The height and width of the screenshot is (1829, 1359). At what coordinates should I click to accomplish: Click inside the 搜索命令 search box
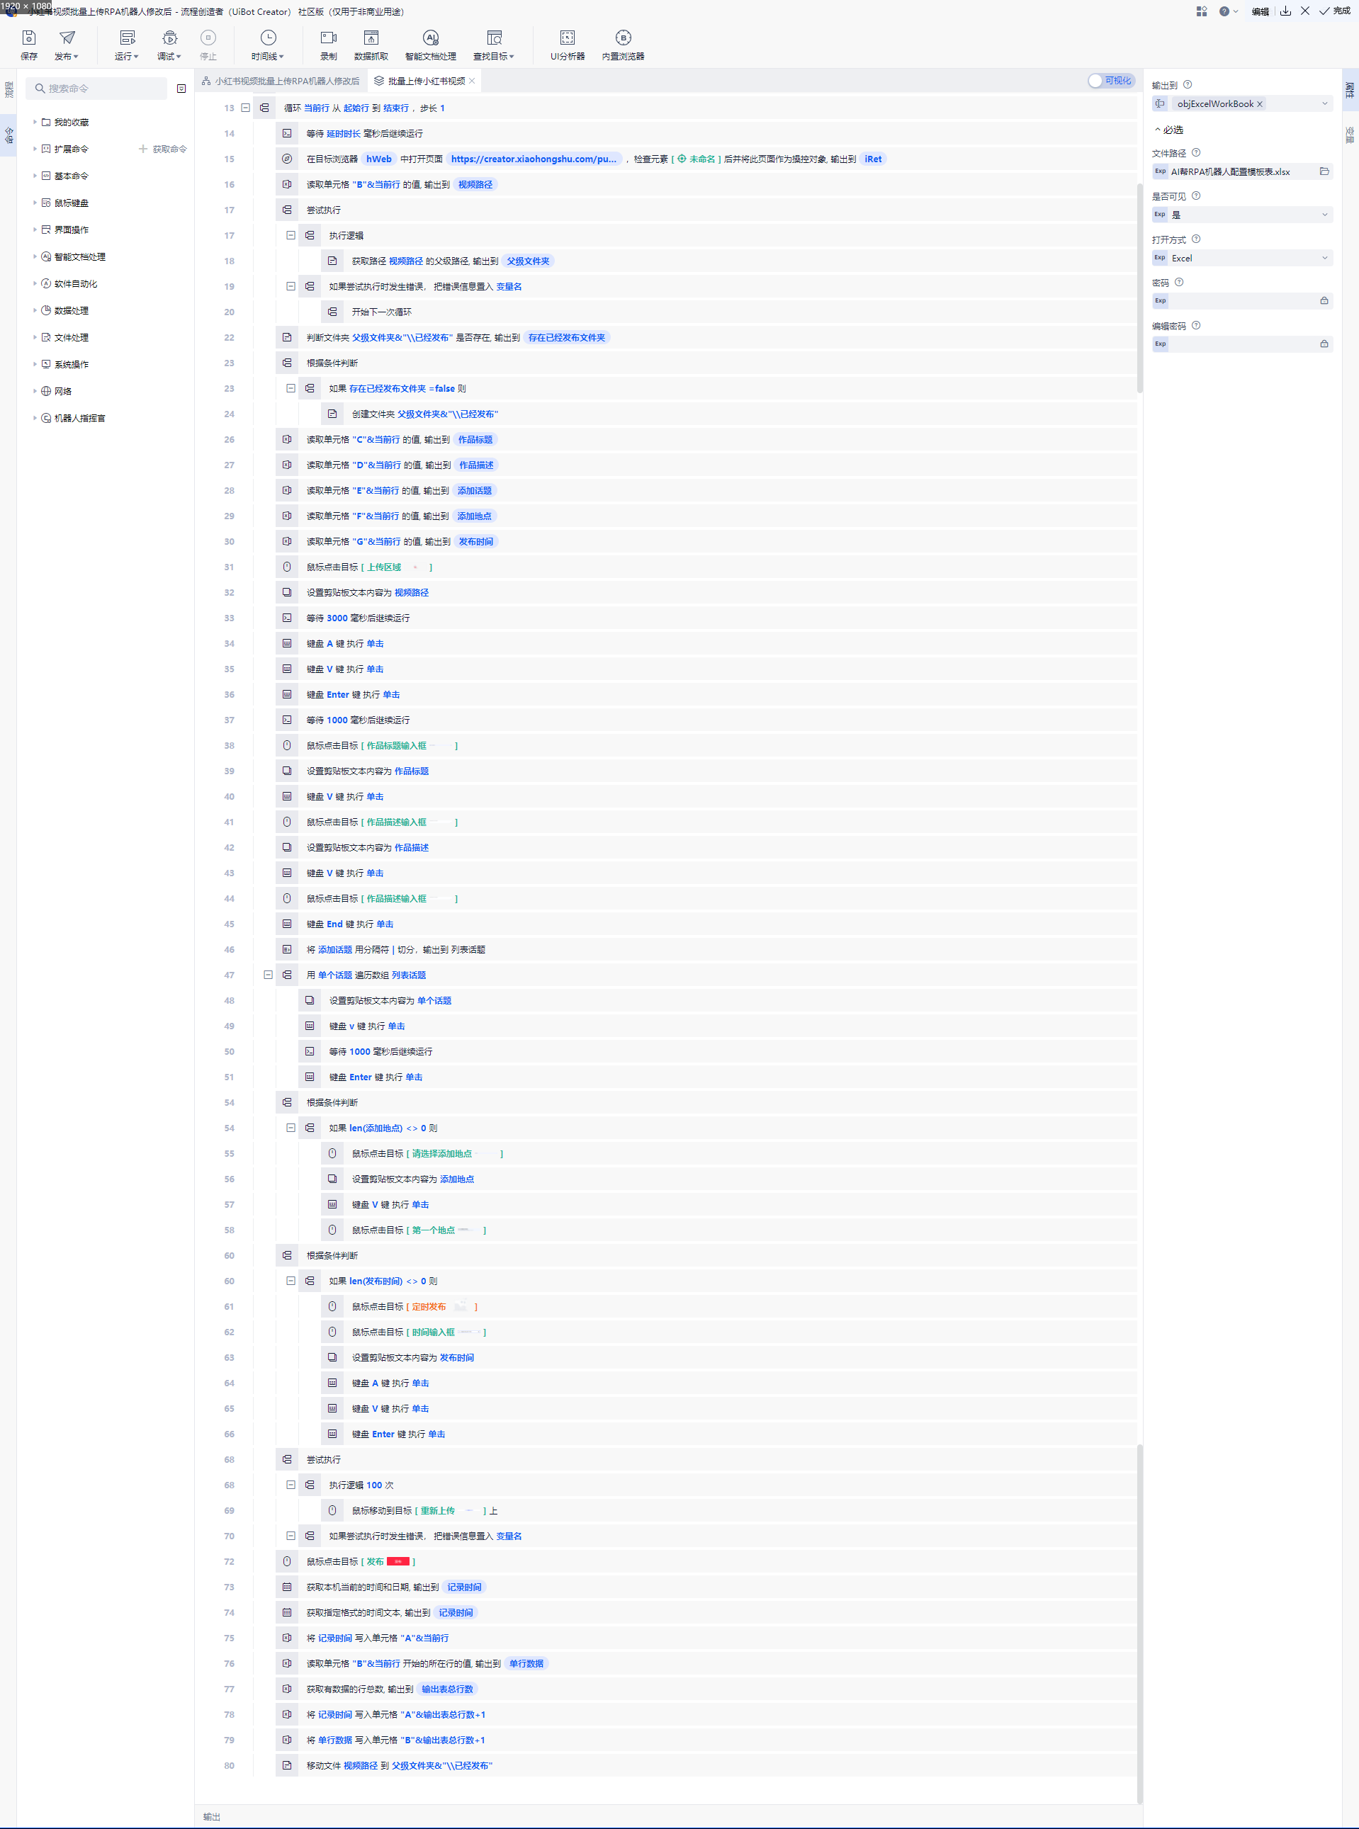96,88
